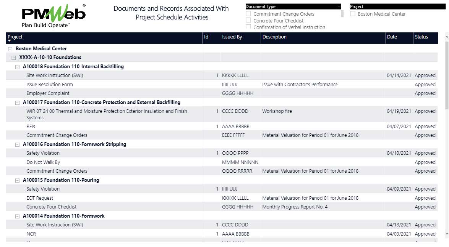The image size is (449, 247).
Task: Collapse the Boston Medical Center node
Action: pyautogui.click(x=9, y=48)
